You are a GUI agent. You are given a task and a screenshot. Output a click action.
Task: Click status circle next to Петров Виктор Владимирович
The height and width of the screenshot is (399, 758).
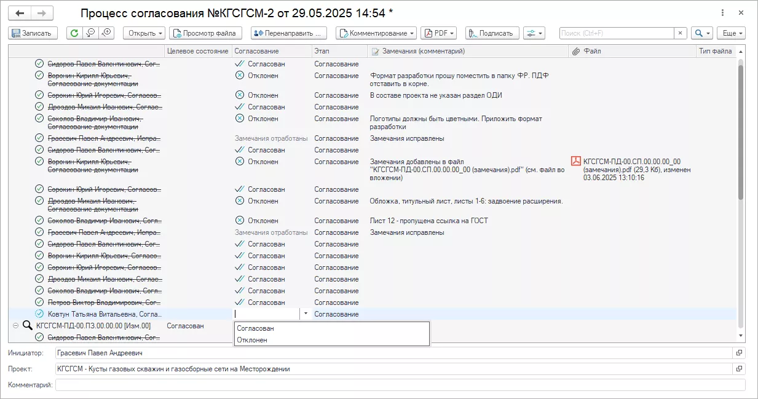click(40, 302)
